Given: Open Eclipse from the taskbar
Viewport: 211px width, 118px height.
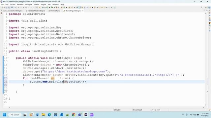Looking at the screenshot, I should click(86, 115).
